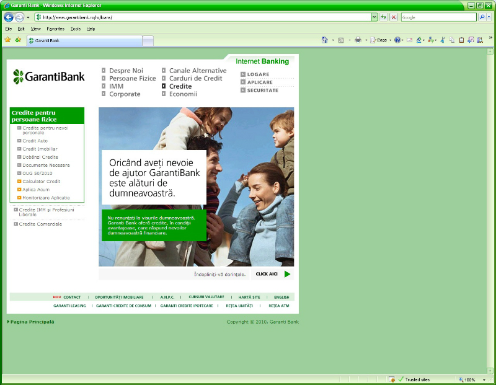This screenshot has height=385, width=496.
Task: Open the Credit Auto sidebar link
Action: [35, 141]
